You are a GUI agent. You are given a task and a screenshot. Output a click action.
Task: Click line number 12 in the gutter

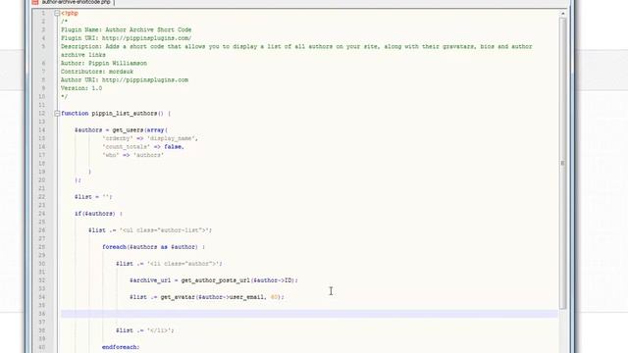pos(41,114)
